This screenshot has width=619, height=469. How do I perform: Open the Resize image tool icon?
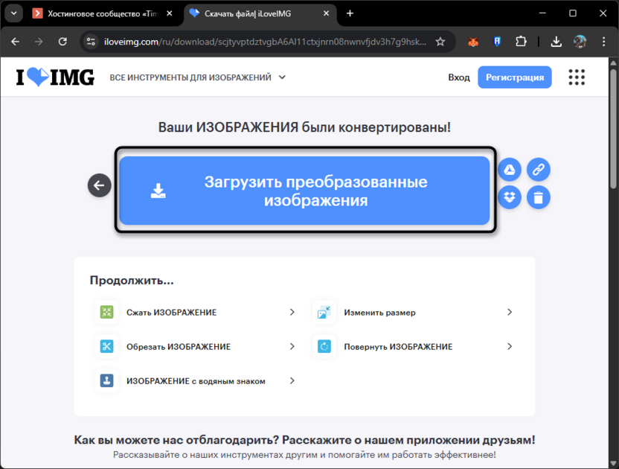324,312
